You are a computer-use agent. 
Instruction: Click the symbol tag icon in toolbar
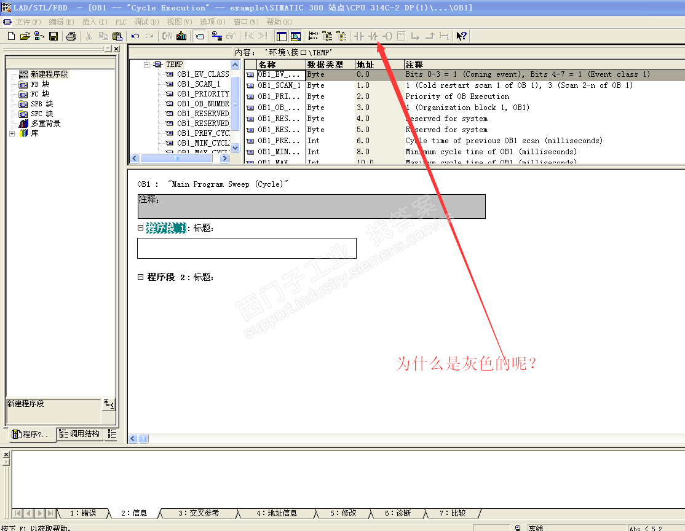click(200, 36)
